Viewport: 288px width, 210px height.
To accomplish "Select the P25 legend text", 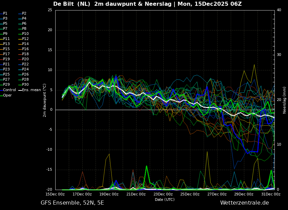I will [x=6, y=74].
